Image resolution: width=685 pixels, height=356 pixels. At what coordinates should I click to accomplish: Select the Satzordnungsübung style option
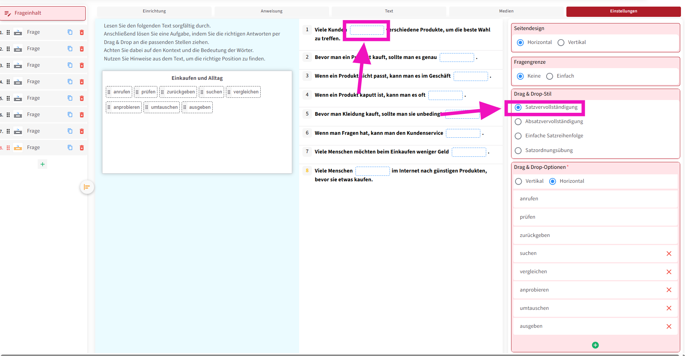pyautogui.click(x=518, y=151)
